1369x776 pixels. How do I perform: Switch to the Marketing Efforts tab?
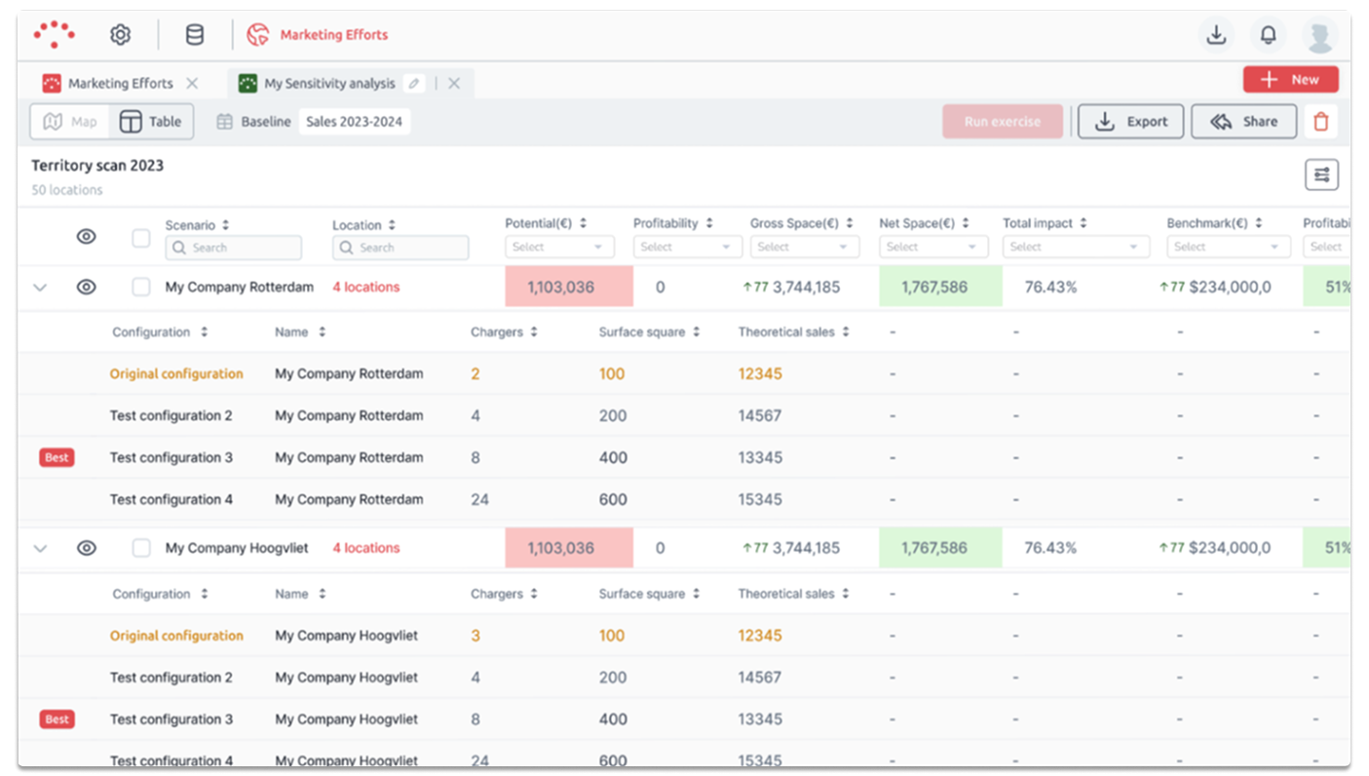coord(120,84)
